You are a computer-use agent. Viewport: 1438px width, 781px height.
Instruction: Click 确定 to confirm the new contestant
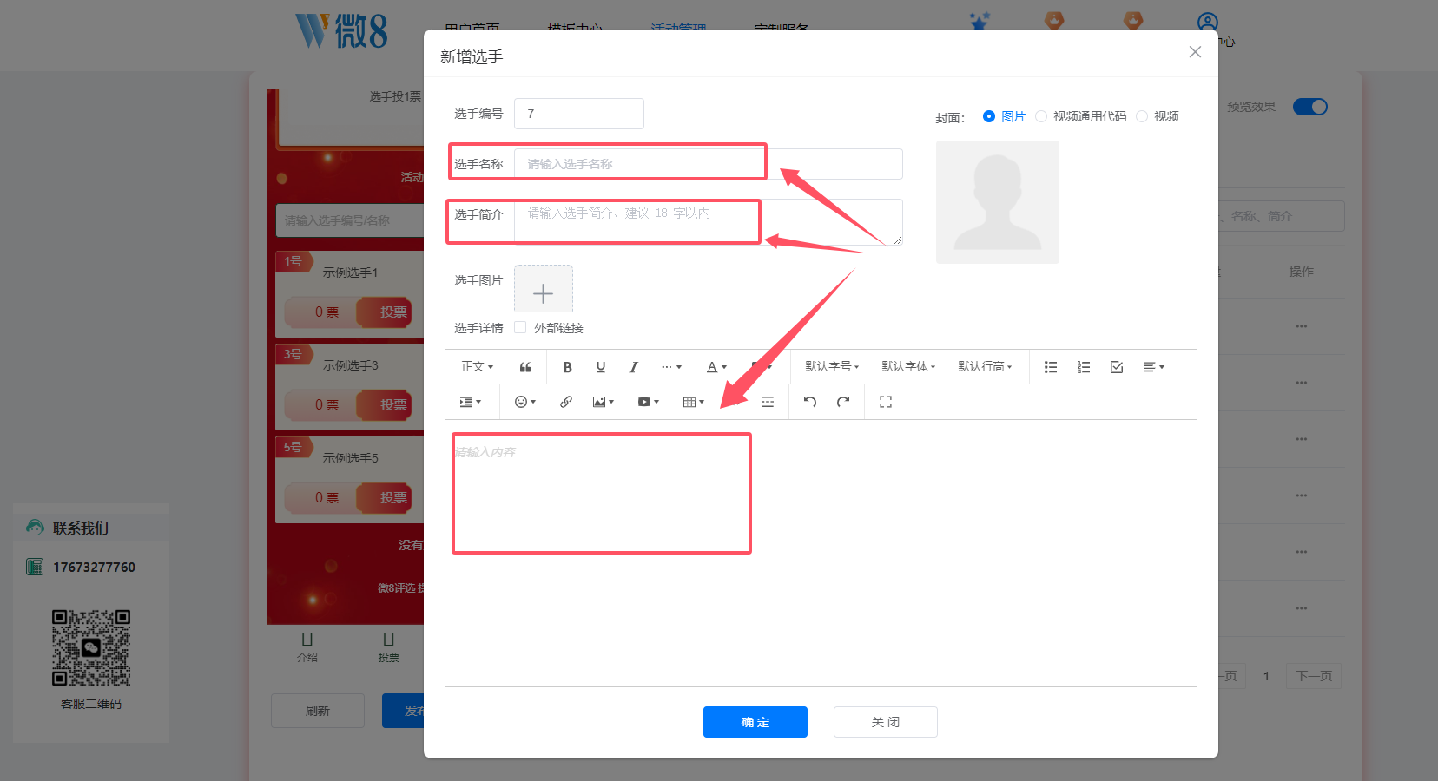point(755,722)
